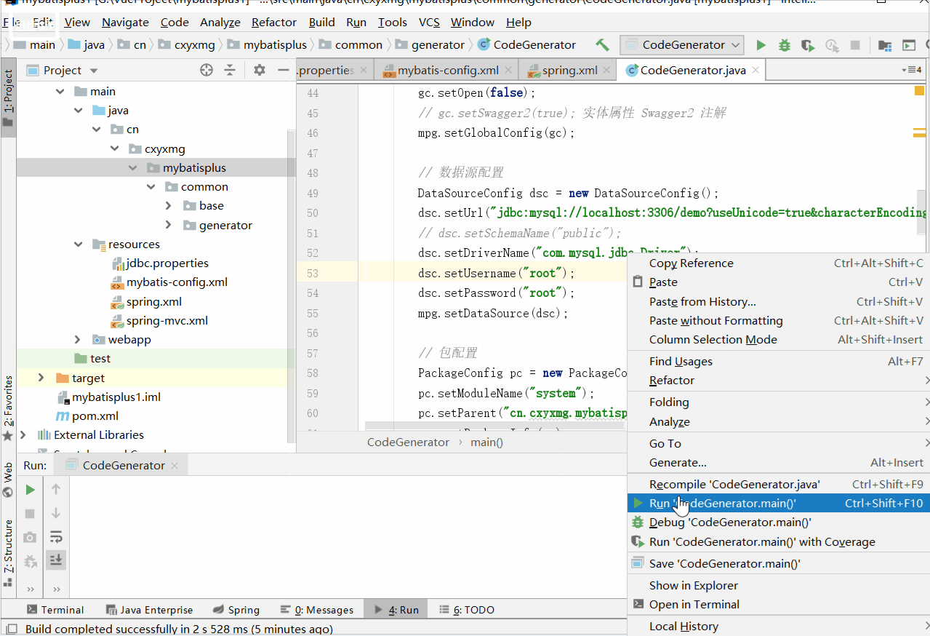Open the 0: Messages tool window
Viewport: 930px width, 636px height.
pos(318,610)
